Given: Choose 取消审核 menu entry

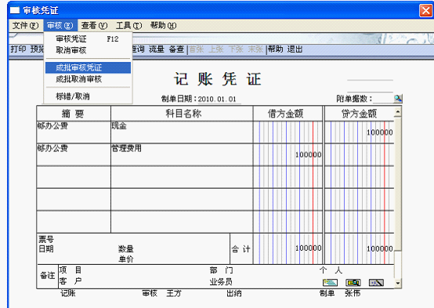Looking at the screenshot, I should tap(88, 50).
